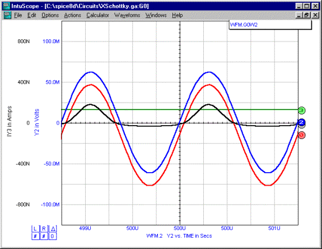Click the blue '50.0M' axis value
The height and width of the screenshot is (249, 322).
point(53,82)
